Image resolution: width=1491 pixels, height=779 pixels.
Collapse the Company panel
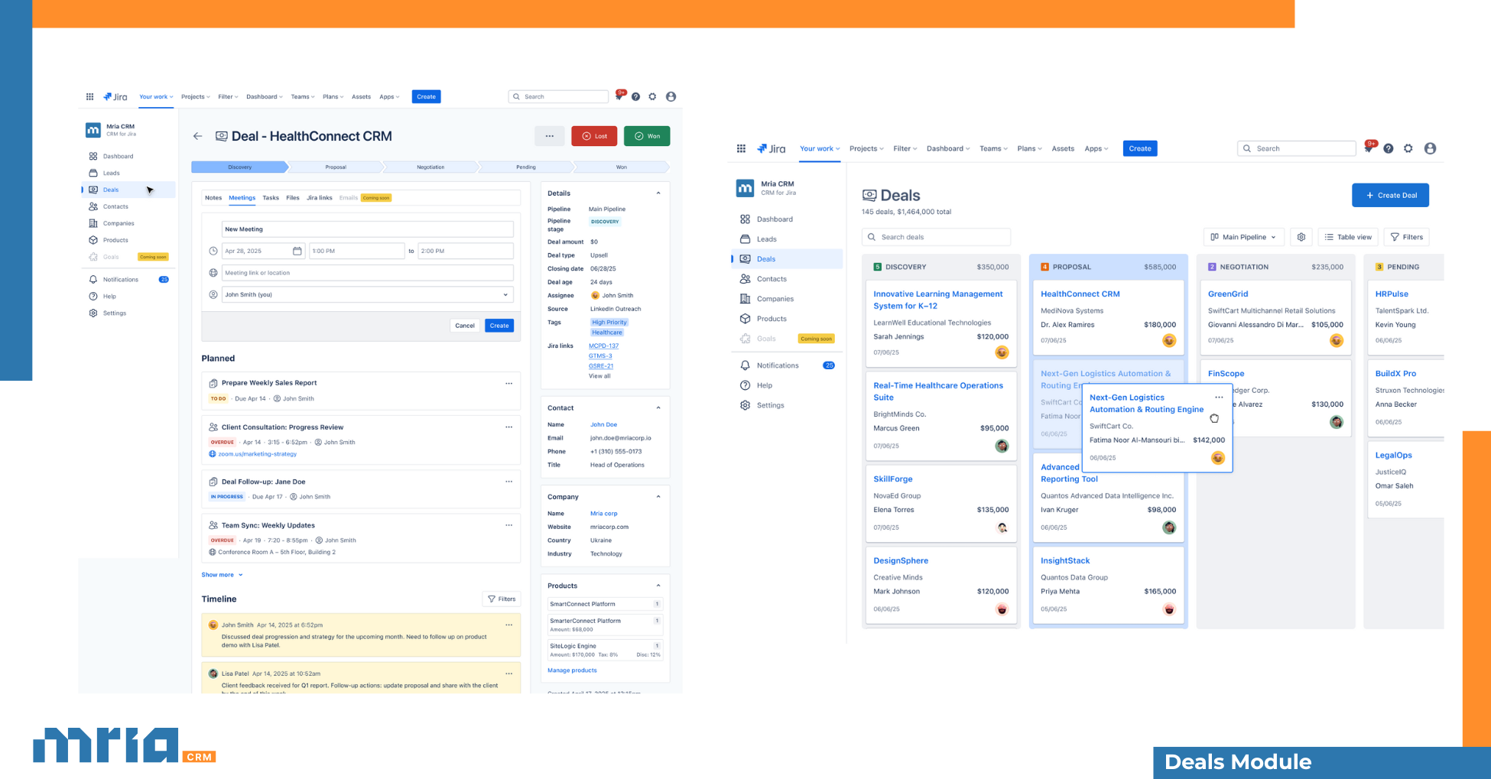click(658, 497)
